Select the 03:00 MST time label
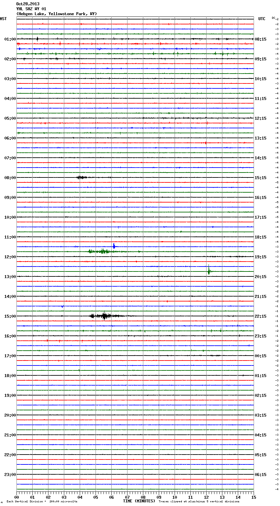This screenshot has height=506, width=280. [x=10, y=79]
